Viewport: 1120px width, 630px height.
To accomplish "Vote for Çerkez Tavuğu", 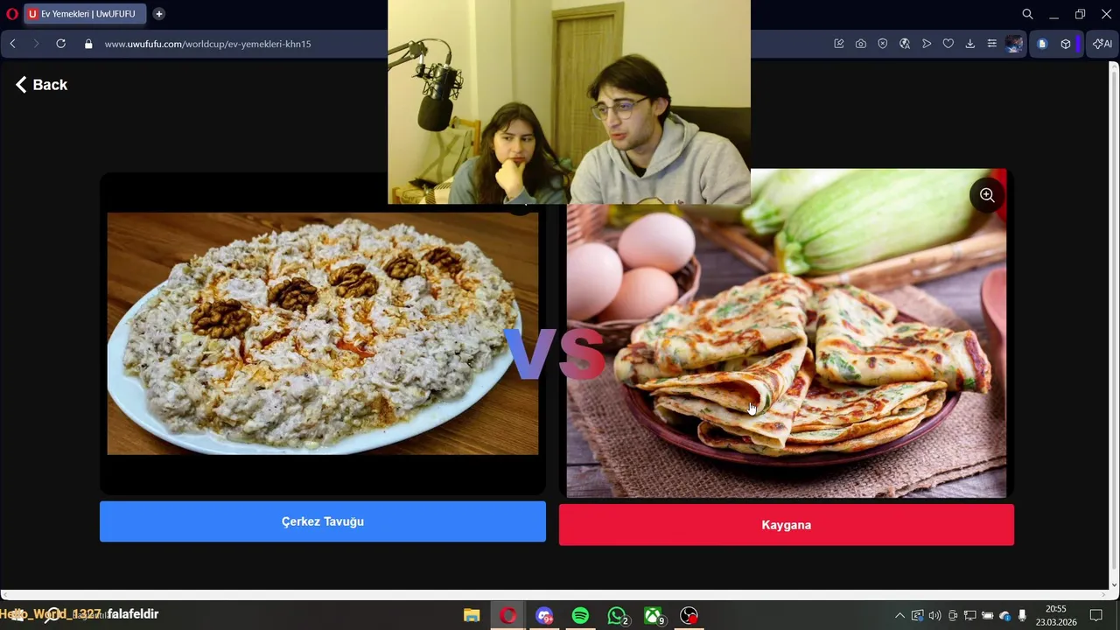I will pyautogui.click(x=323, y=521).
